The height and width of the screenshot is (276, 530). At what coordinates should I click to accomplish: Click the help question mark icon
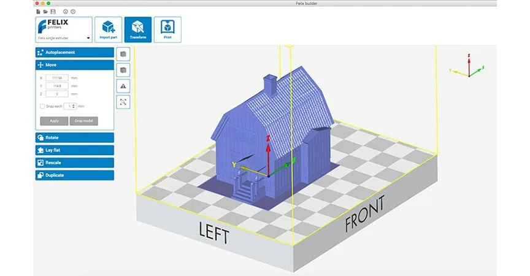pos(73,12)
